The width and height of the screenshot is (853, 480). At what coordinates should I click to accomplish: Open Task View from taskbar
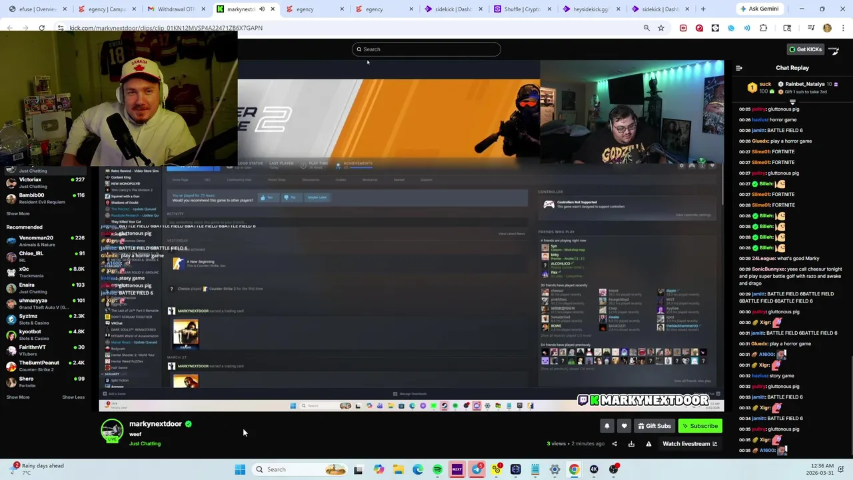358,470
